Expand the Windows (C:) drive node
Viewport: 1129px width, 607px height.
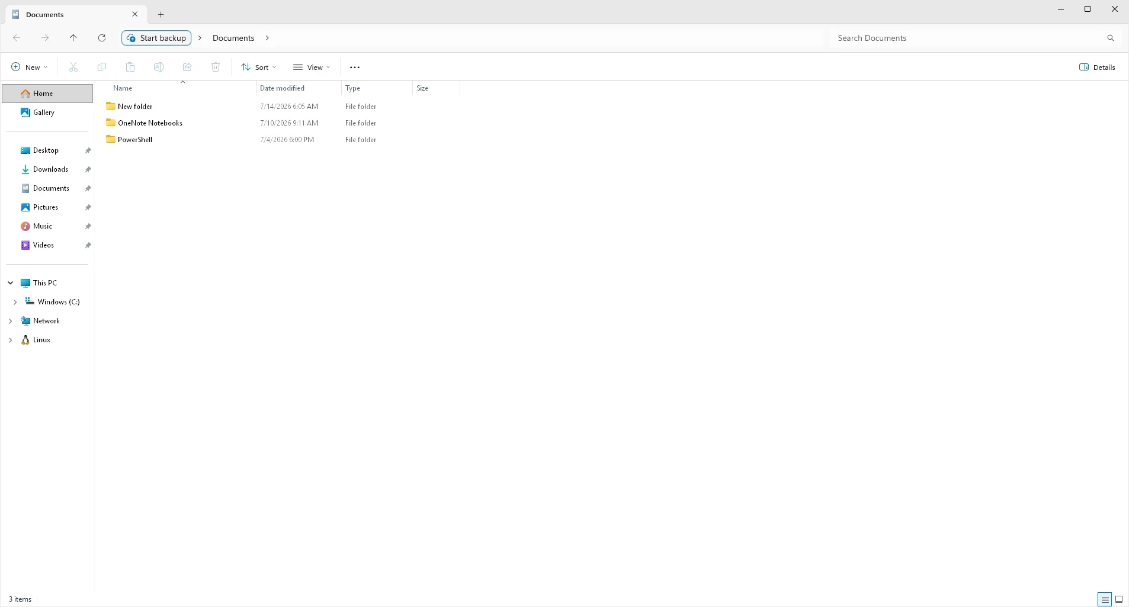15,302
